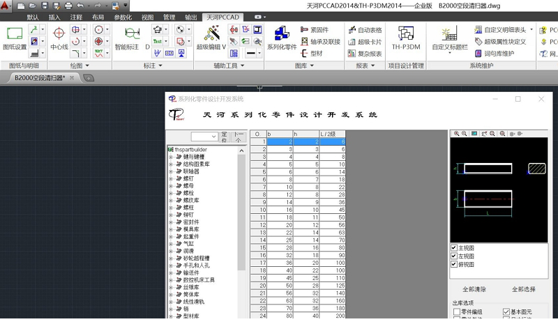Expand the 报表 panel dropdown
Screen dimensions: 558x331
click(x=373, y=66)
